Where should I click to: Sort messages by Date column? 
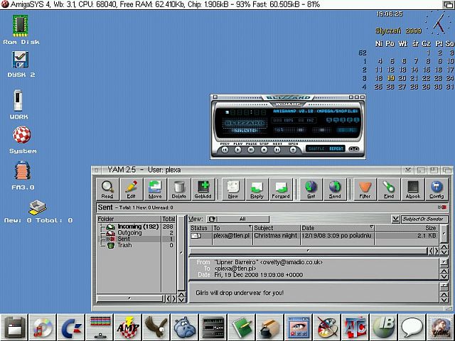coord(338,228)
